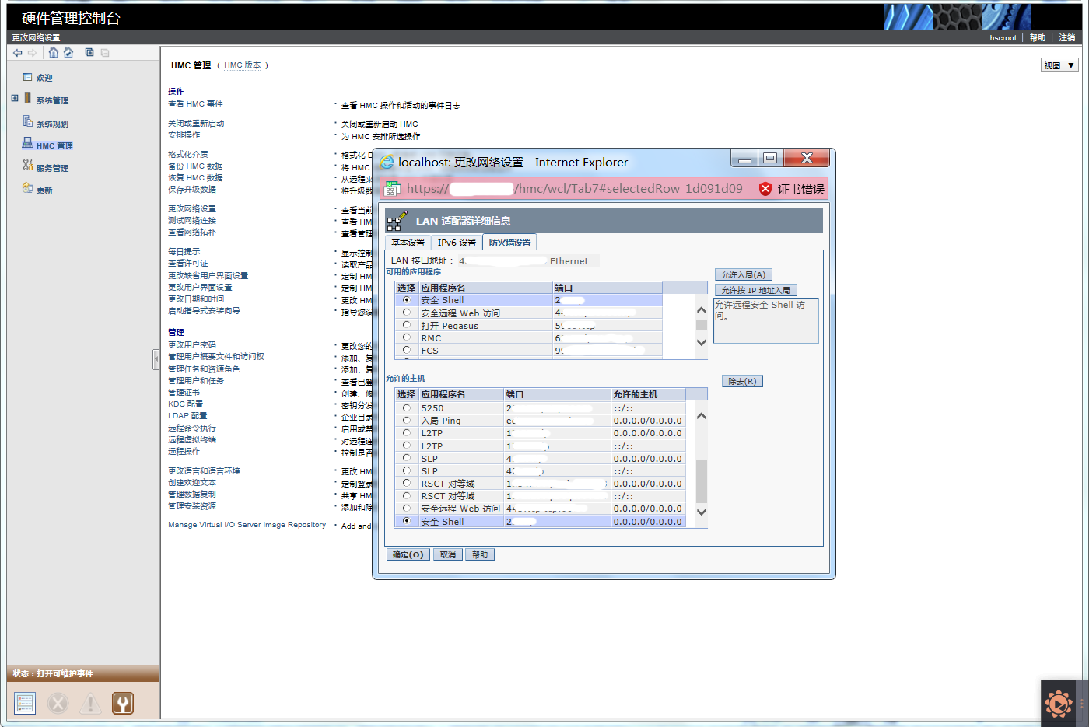Collapse the left navigation pane handle
The image size is (1089, 727).
[156, 358]
